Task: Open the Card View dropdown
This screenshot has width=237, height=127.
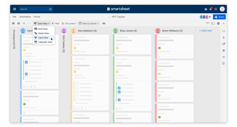Action: tap(42, 24)
